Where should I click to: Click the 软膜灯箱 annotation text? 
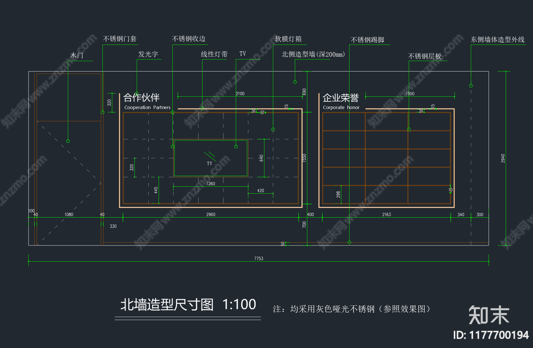(288, 39)
